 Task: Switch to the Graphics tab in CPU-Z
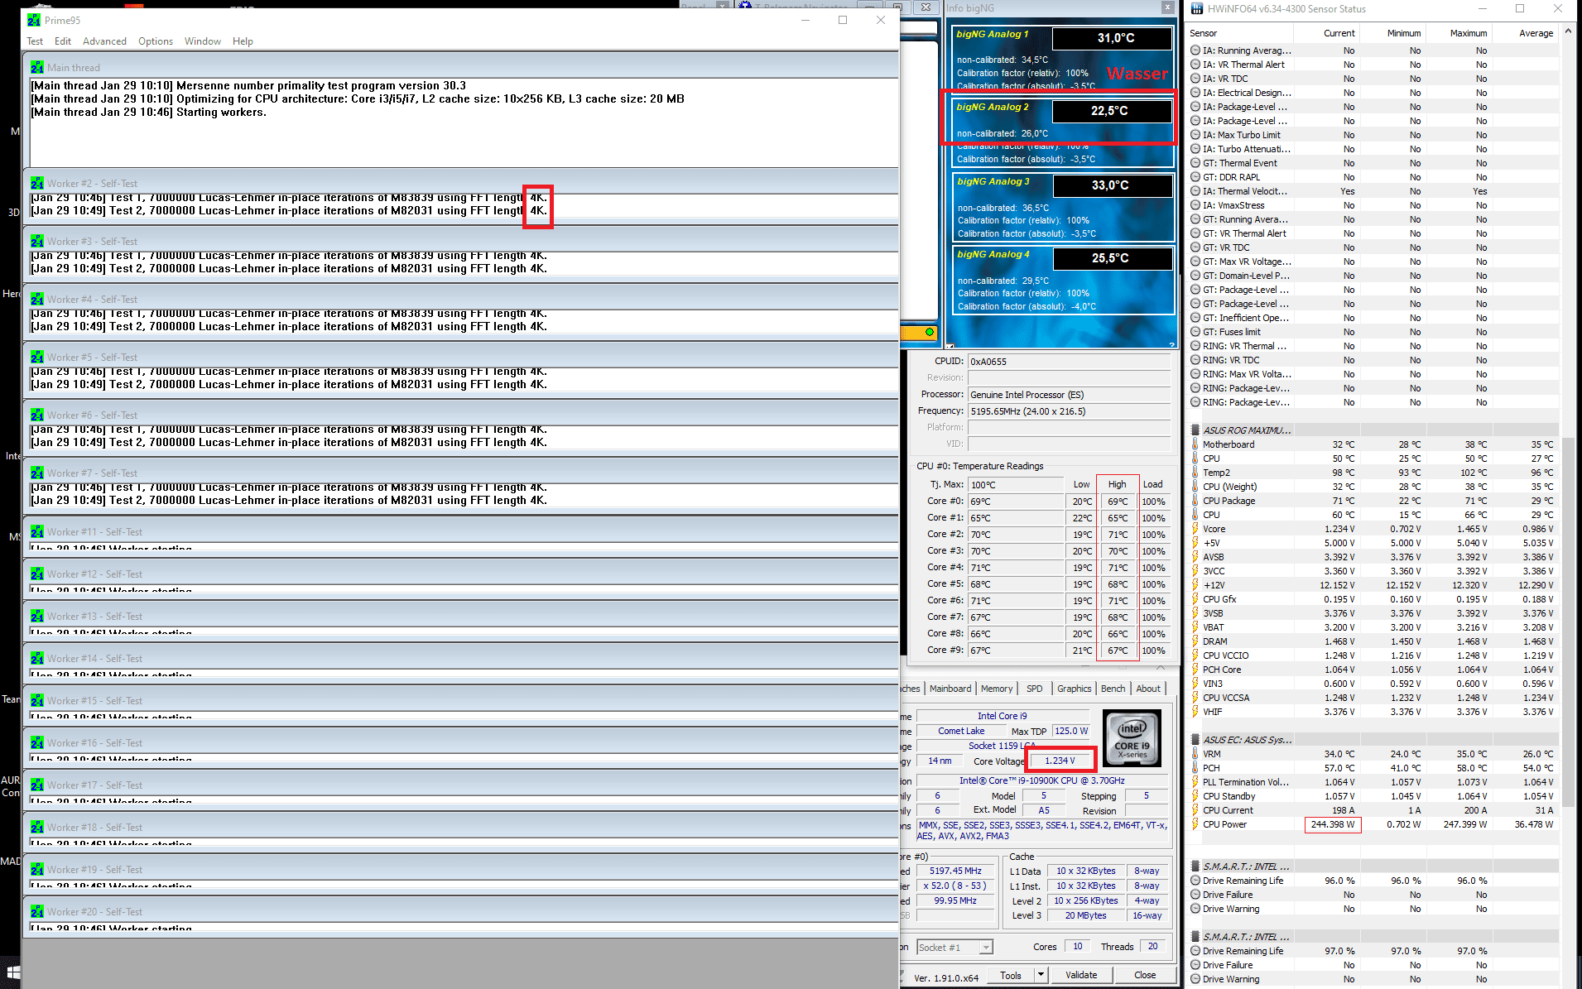pyautogui.click(x=1075, y=689)
